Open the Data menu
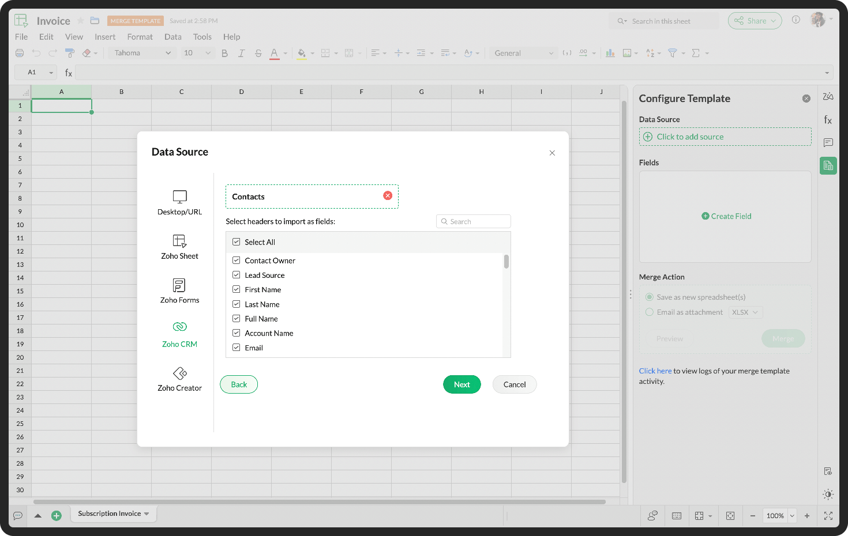 tap(173, 37)
